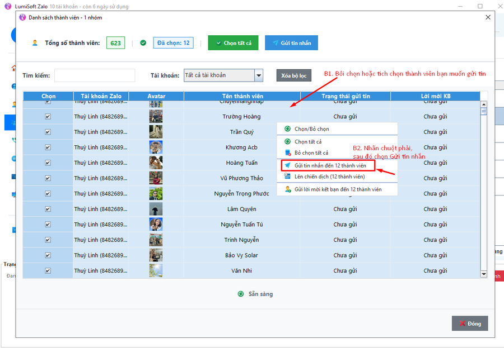This screenshot has width=504, height=348.
Task: Click the member icon beside Tổng số thành viên
Action: [35, 43]
